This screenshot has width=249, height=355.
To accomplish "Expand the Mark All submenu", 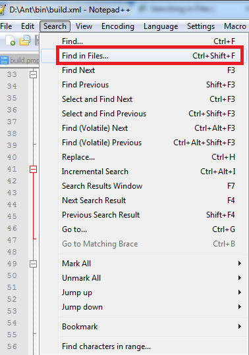I will click(x=151, y=264).
